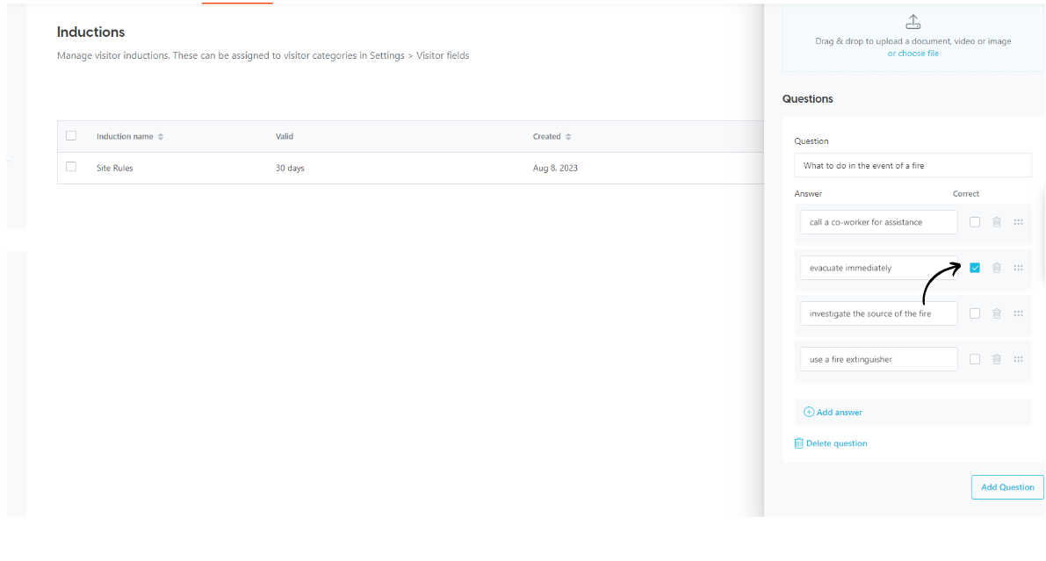Click drag handle beside 'evacuate immediately' answer
Screen dimensions: 1046x561
click(1018, 268)
